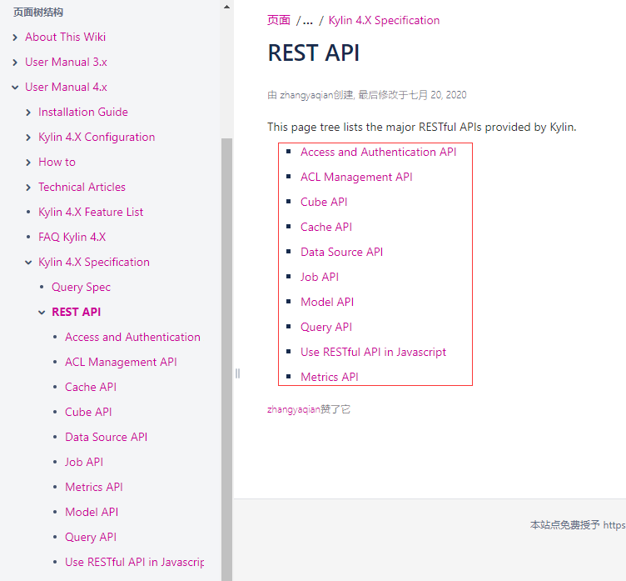Open How to in sidebar

57,162
